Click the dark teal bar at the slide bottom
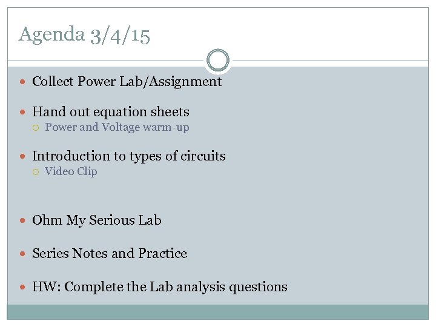The width and height of the screenshot is (436, 327). (x=218, y=311)
